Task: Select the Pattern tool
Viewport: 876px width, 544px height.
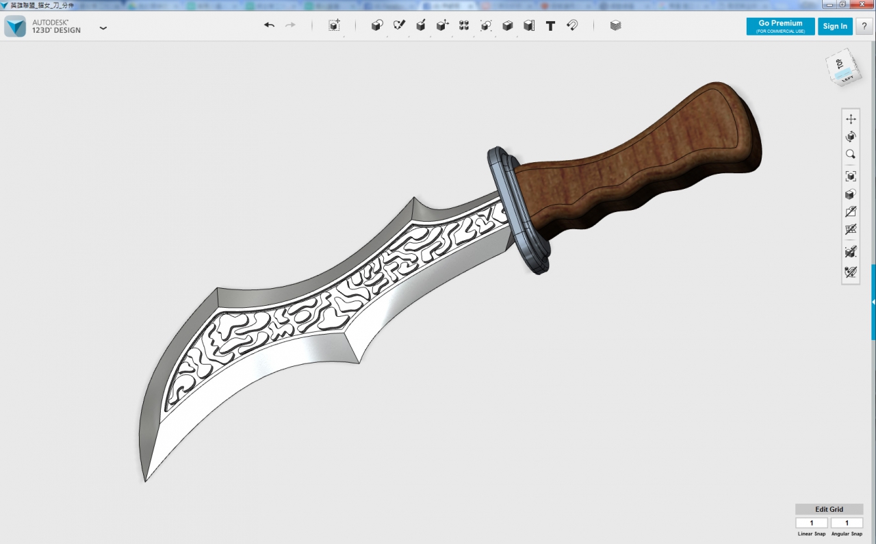Action: (464, 25)
